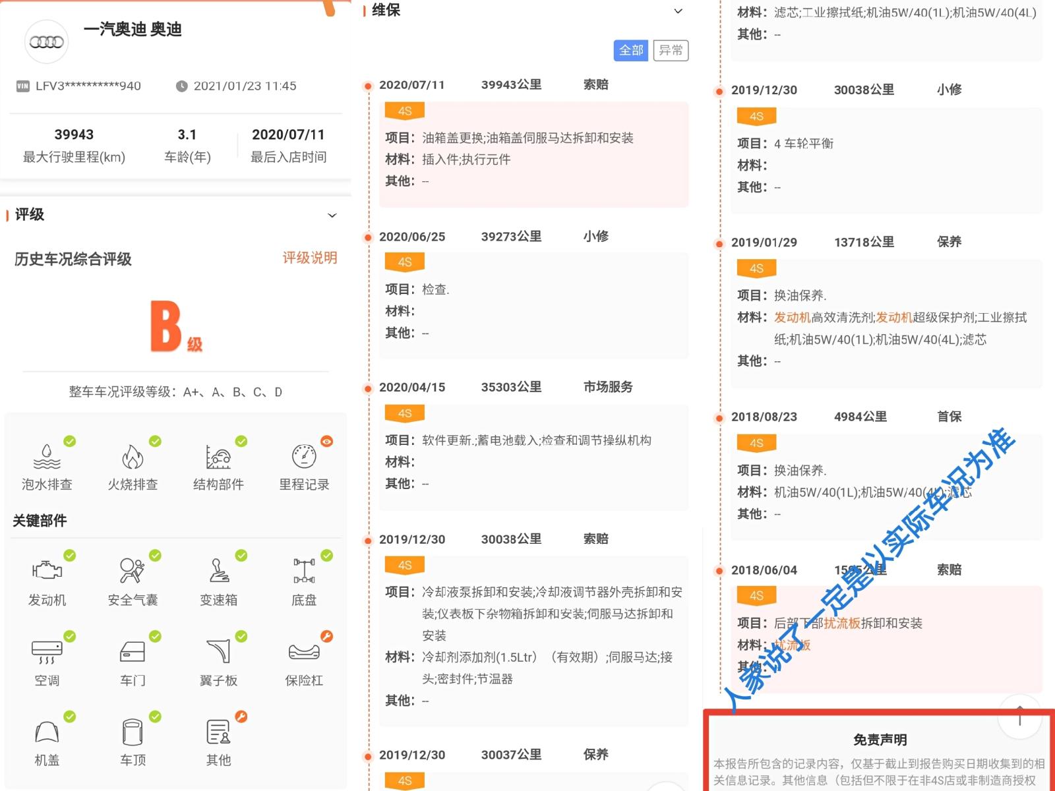Click the 2020/06/25 timeline marker dot
Image resolution: width=1055 pixels, height=791 pixels.
pyautogui.click(x=368, y=238)
